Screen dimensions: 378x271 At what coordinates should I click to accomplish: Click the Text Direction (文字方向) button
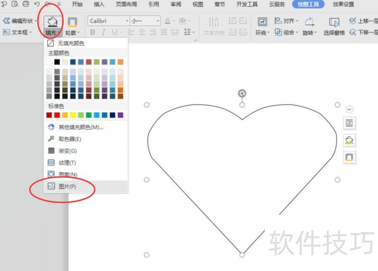pyautogui.click(x=214, y=26)
